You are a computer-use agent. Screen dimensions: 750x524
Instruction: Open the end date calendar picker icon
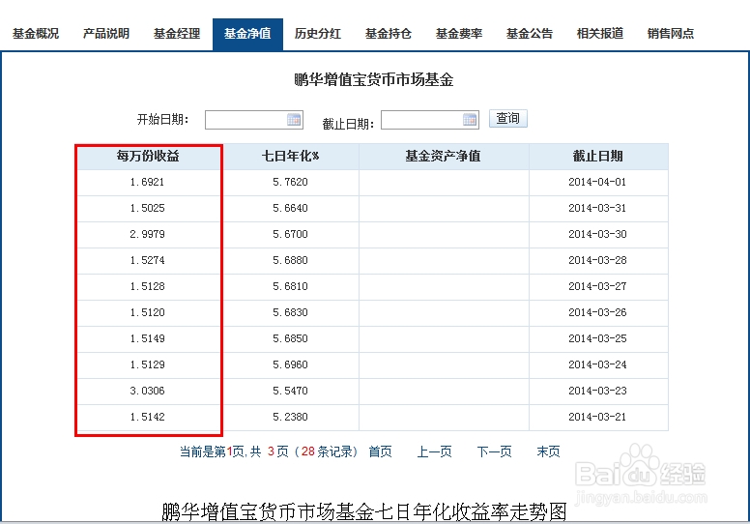470,120
